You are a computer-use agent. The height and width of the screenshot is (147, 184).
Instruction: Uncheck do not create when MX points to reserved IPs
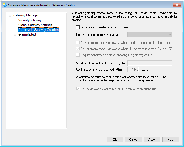pos(78,49)
